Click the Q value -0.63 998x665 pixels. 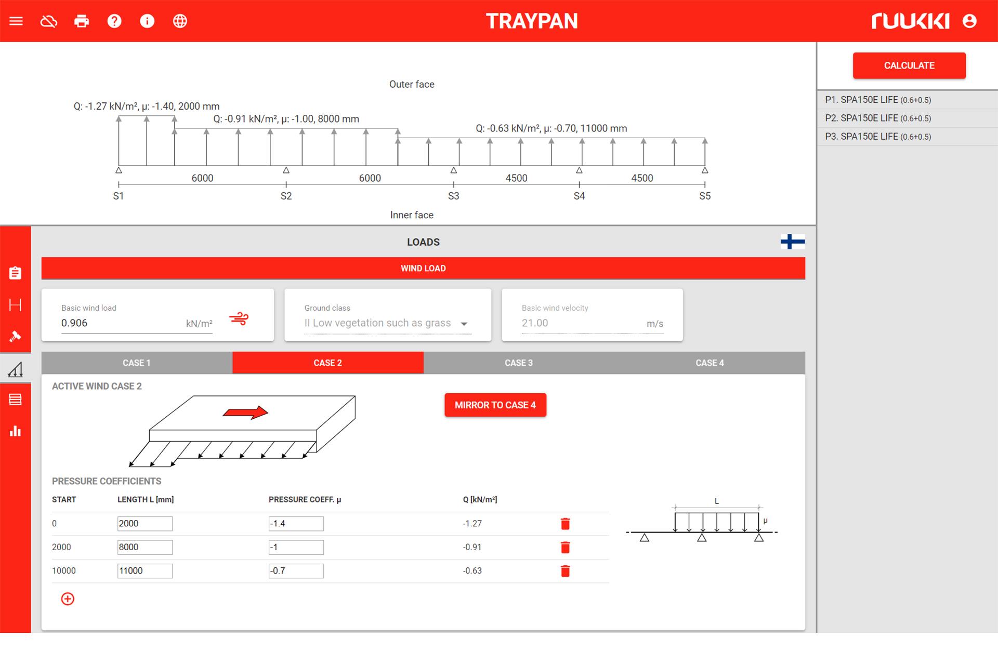point(472,571)
